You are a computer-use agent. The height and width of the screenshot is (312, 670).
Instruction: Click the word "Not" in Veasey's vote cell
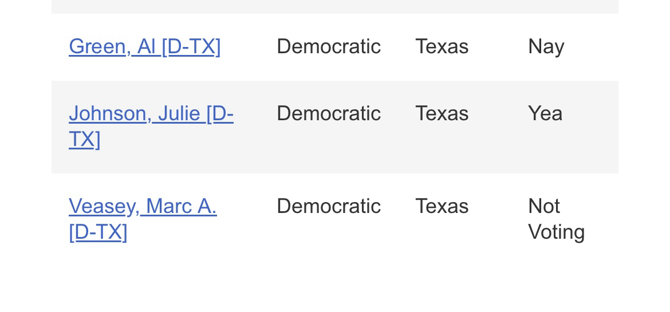pos(544,206)
